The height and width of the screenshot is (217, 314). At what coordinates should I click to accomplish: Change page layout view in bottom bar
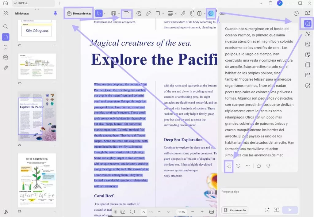123,212
